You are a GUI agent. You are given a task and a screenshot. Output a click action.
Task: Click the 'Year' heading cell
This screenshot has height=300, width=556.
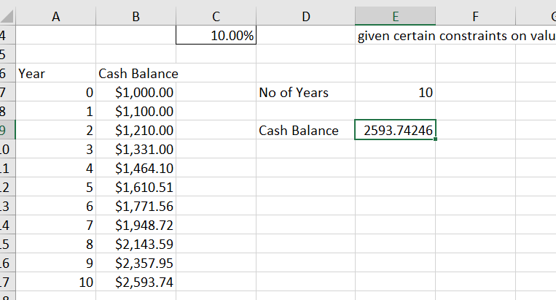pyautogui.click(x=55, y=74)
